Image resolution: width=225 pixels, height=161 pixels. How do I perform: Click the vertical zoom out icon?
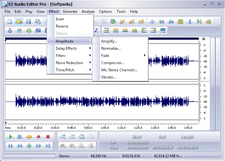pyautogui.click(x=72, y=146)
